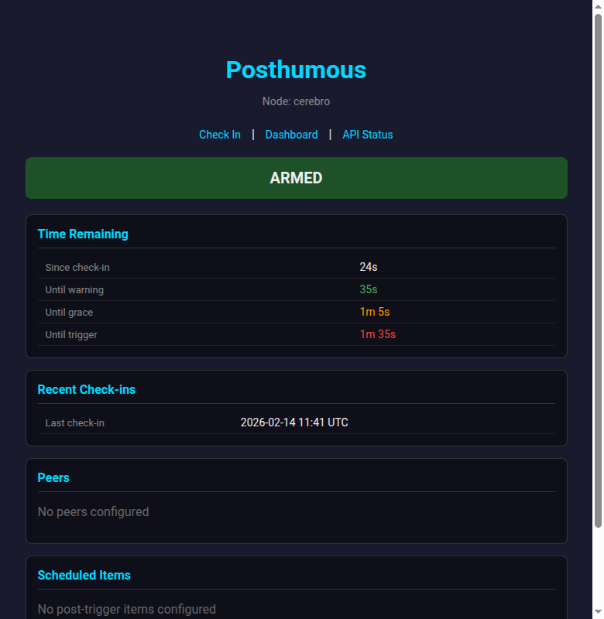Click the green ARMED status banner
Image resolution: width=604 pixels, height=619 pixels.
pyautogui.click(x=296, y=177)
